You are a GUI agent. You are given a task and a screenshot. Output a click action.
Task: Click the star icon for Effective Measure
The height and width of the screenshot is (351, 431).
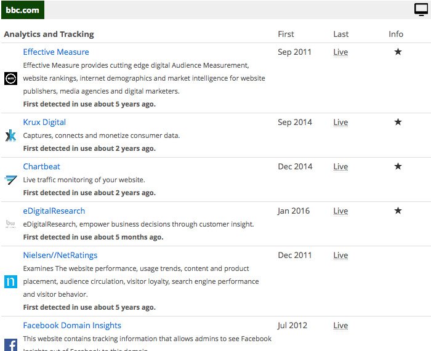coord(398,52)
